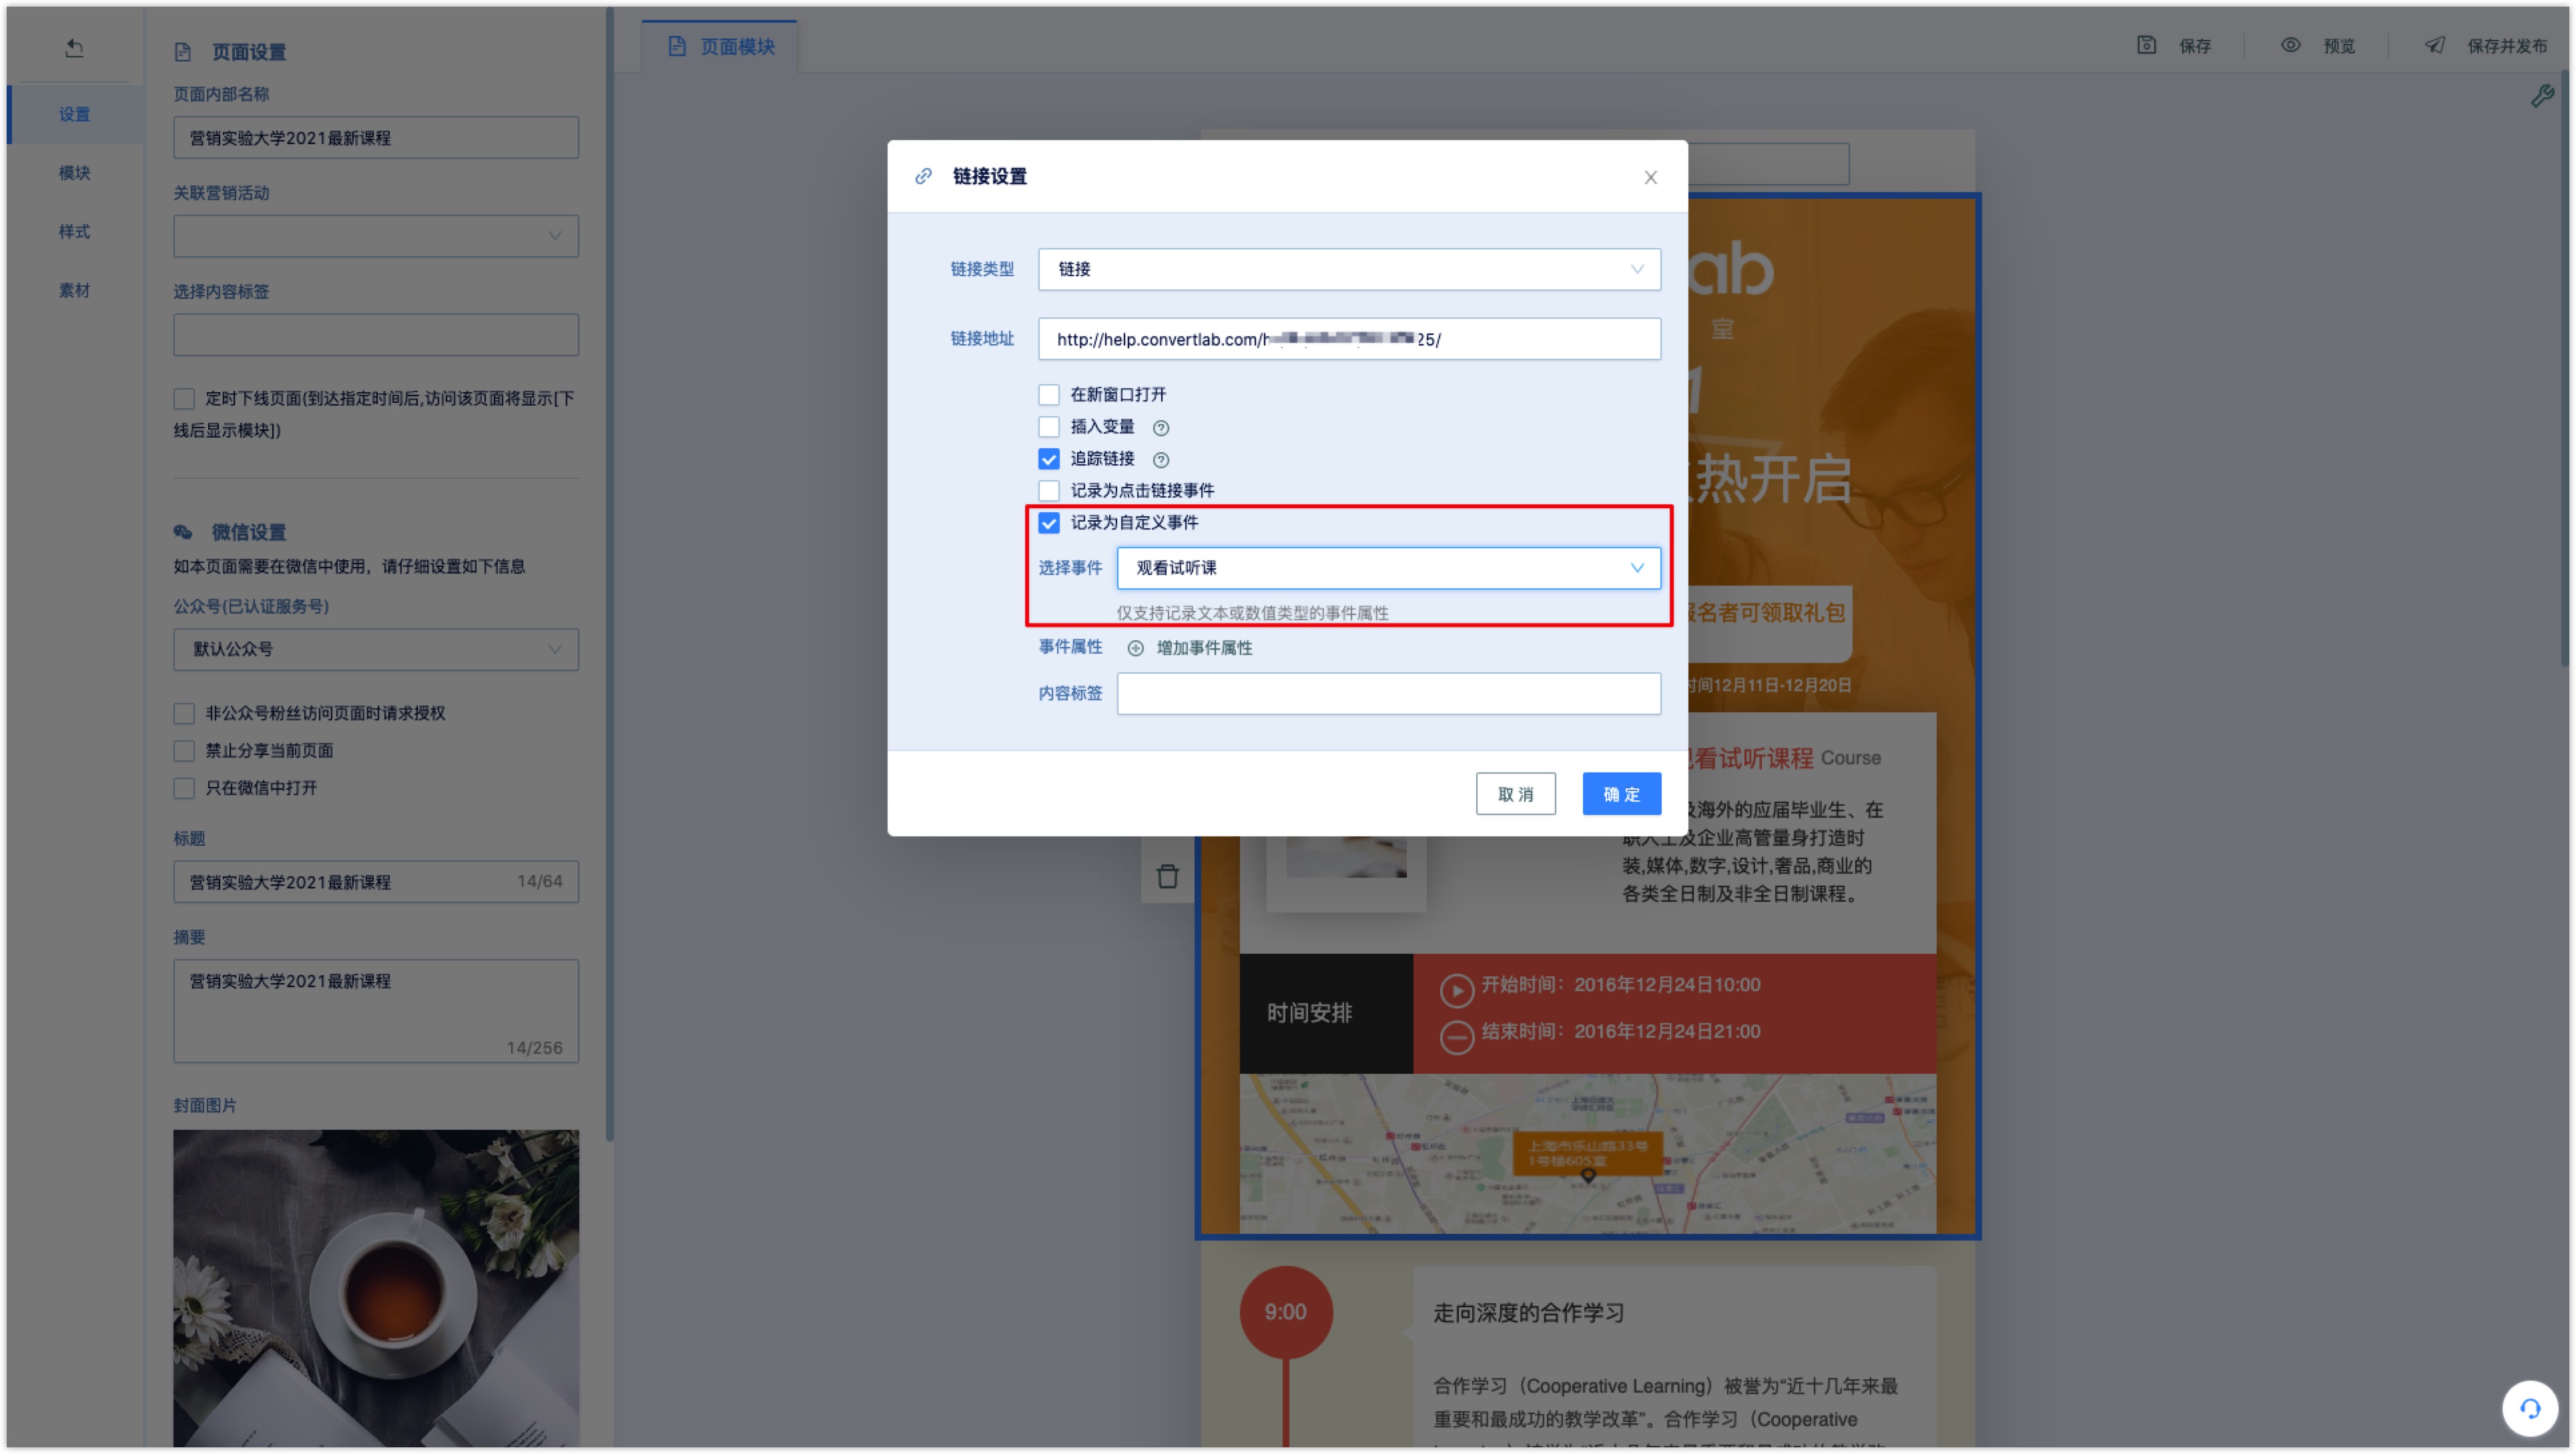Screen dimensions: 2576x1454
Task: Click the trash delete icon beside module
Action: [1168, 876]
